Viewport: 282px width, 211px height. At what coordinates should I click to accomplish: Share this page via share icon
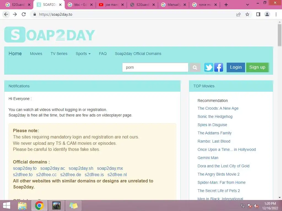pos(238,14)
